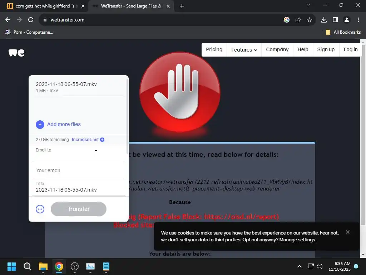Click the Add more files link
Image resolution: width=366 pixels, height=275 pixels.
pyautogui.click(x=64, y=124)
